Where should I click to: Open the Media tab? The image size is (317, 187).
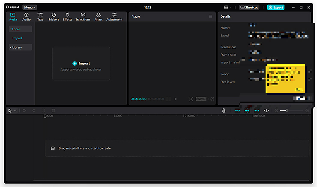pos(13,17)
